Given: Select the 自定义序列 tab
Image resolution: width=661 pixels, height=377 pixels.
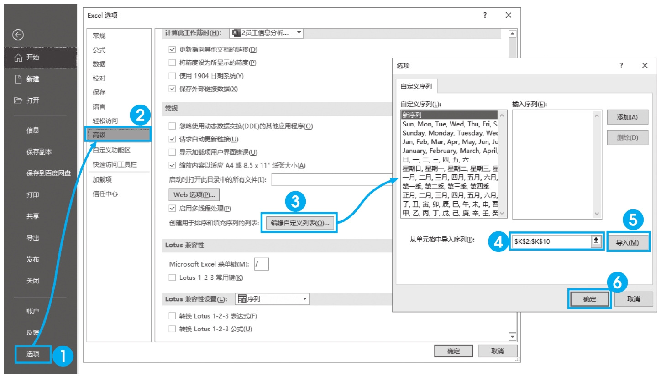Looking at the screenshot, I should pyautogui.click(x=416, y=86).
